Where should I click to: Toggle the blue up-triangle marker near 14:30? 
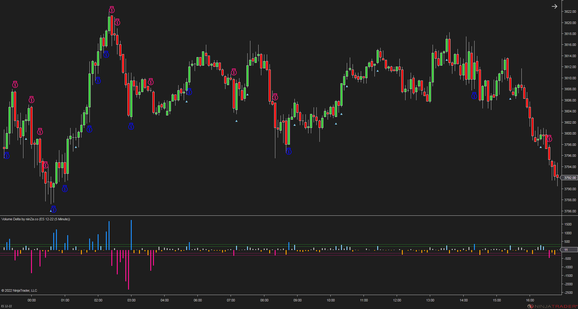447,60
